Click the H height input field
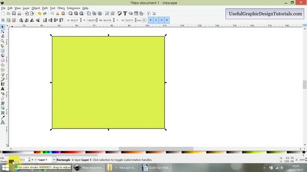The image size is (307, 172). pyautogui.click(x=130, y=20)
